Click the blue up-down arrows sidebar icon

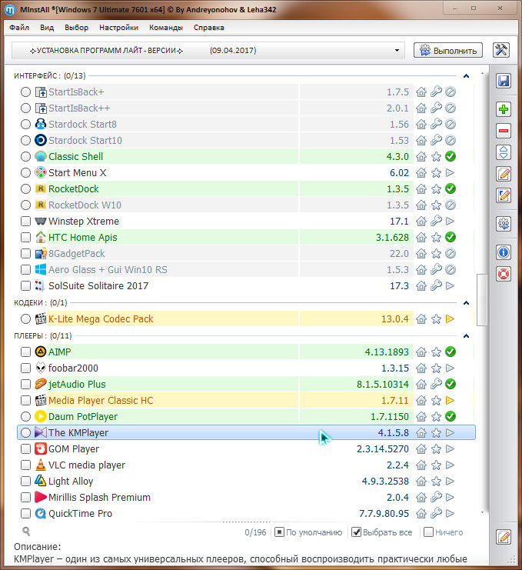(504, 152)
